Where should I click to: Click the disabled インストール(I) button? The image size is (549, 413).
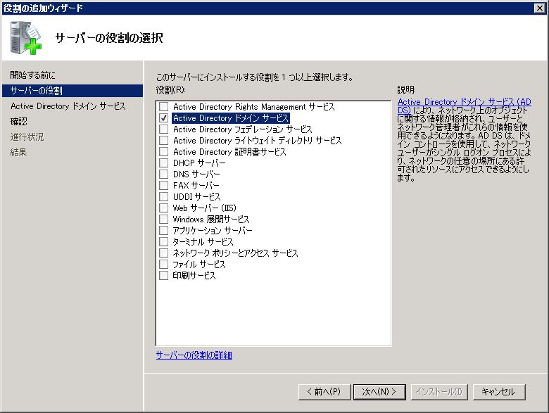[439, 392]
